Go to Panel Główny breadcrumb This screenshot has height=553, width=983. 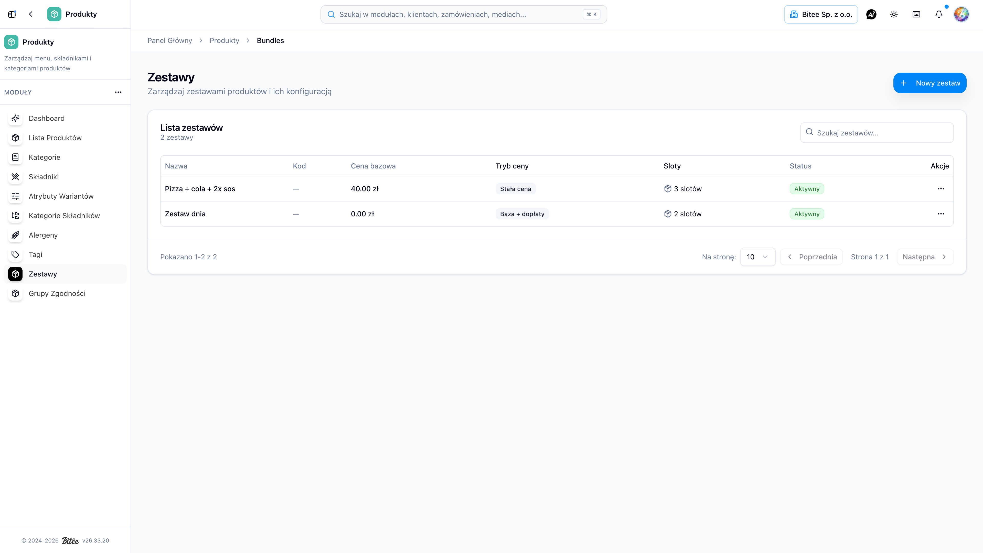tap(169, 40)
